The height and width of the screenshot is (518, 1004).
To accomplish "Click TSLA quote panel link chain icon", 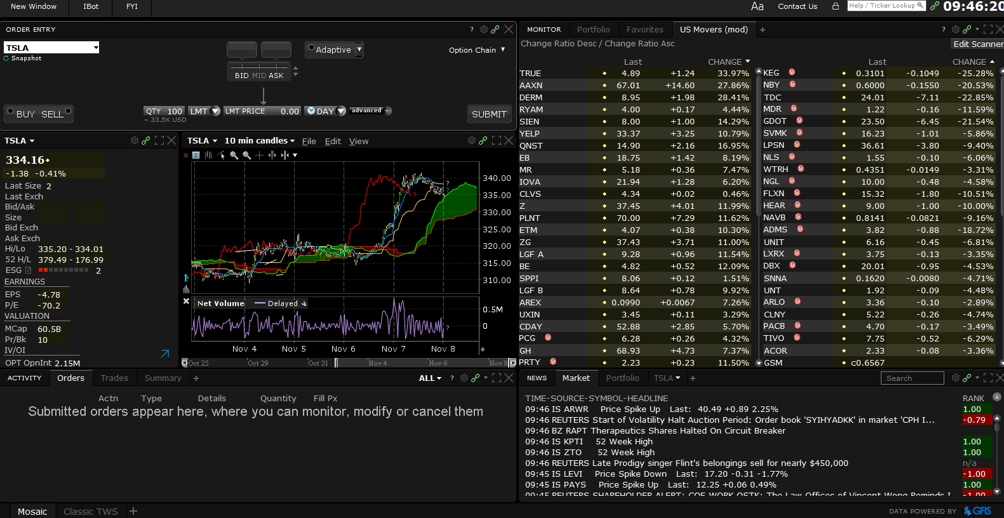I will tap(146, 140).
